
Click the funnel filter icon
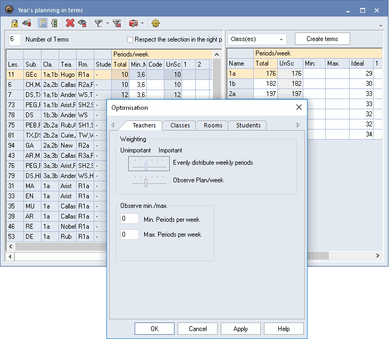tap(98, 23)
